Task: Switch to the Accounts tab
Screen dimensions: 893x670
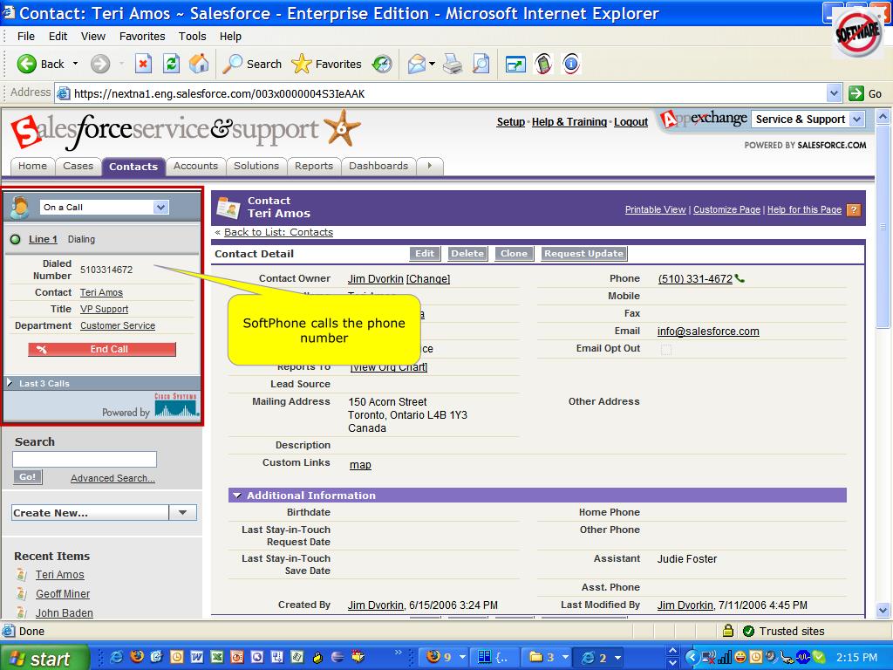Action: tap(195, 166)
